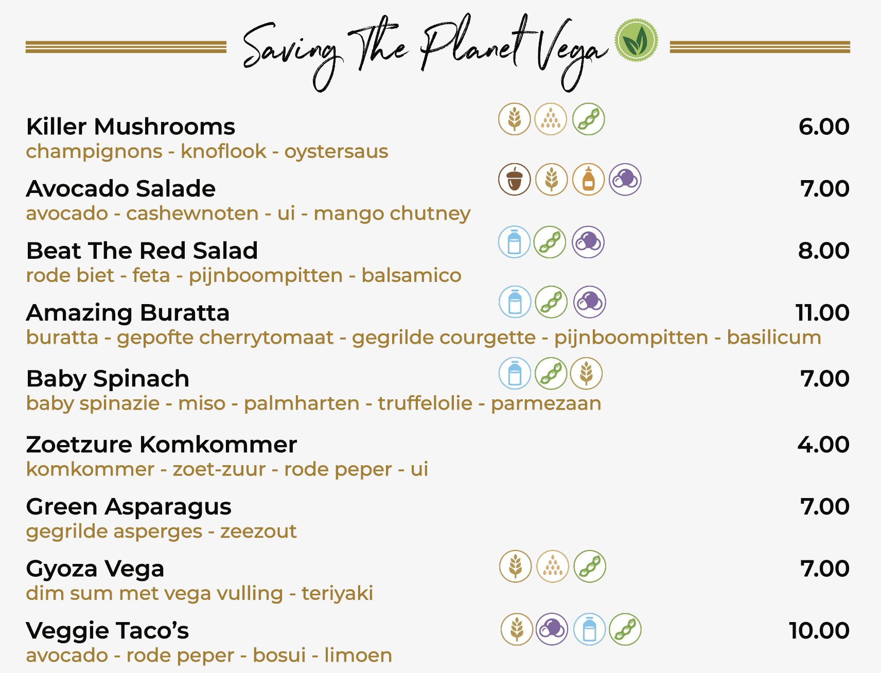Viewport: 881px width, 673px height.
Task: Click the Saving The Planet Vega heading
Action: point(426,51)
